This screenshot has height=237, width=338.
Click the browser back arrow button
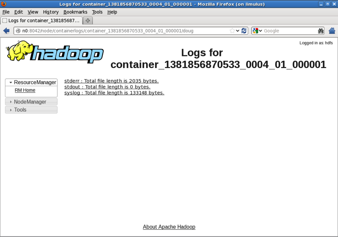click(6, 31)
